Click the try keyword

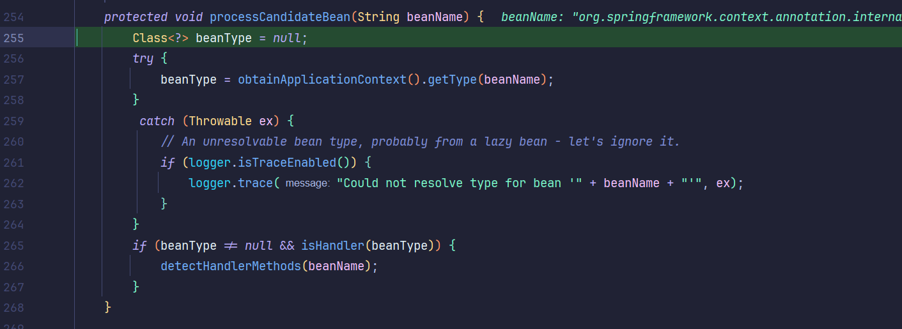[143, 59]
